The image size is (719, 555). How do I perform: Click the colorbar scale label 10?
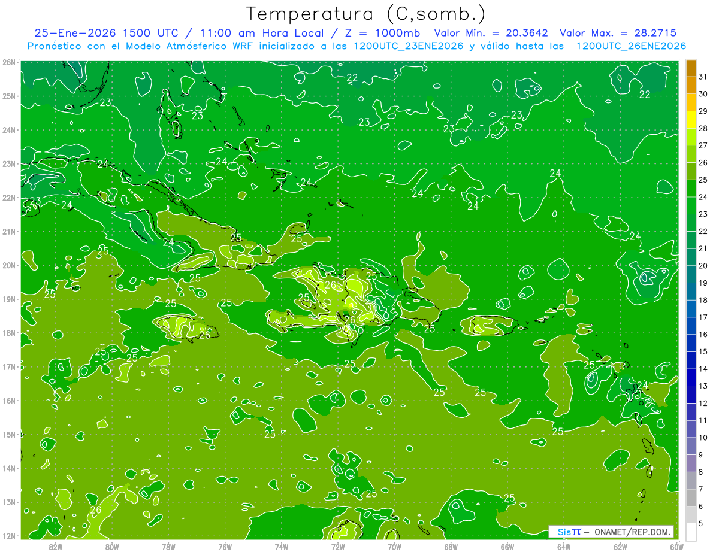(703, 438)
